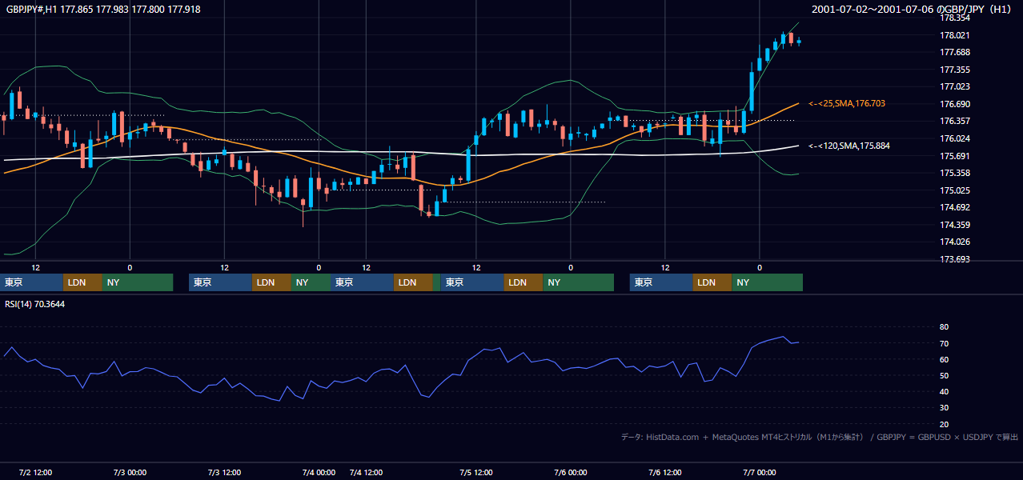Select the 7/4 12:00 time label

point(366,473)
